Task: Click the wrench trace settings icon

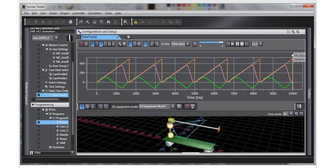Action: [x=120, y=44]
